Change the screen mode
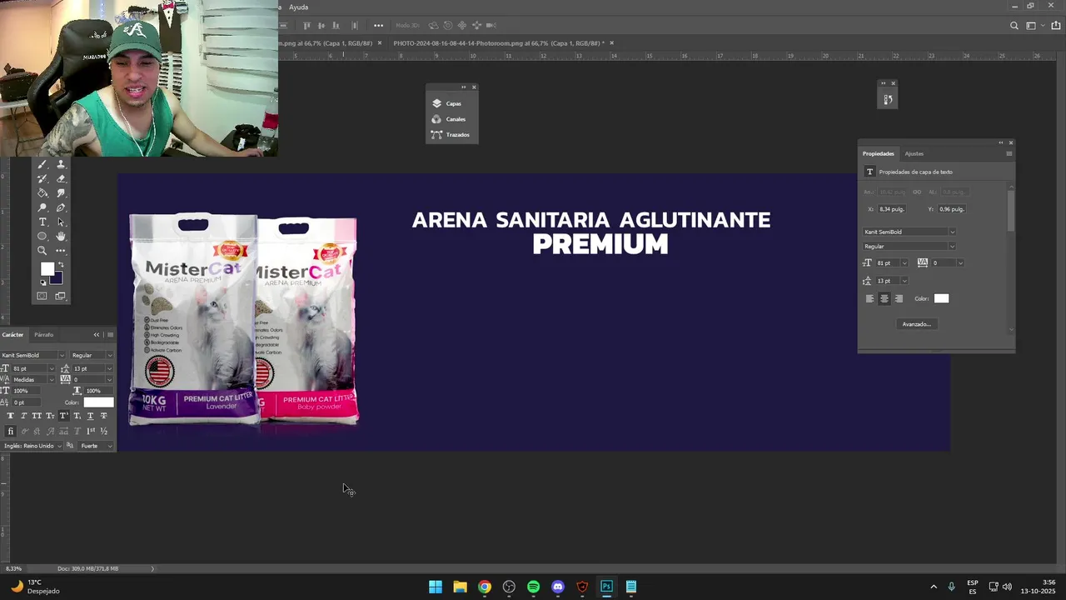 point(60,296)
